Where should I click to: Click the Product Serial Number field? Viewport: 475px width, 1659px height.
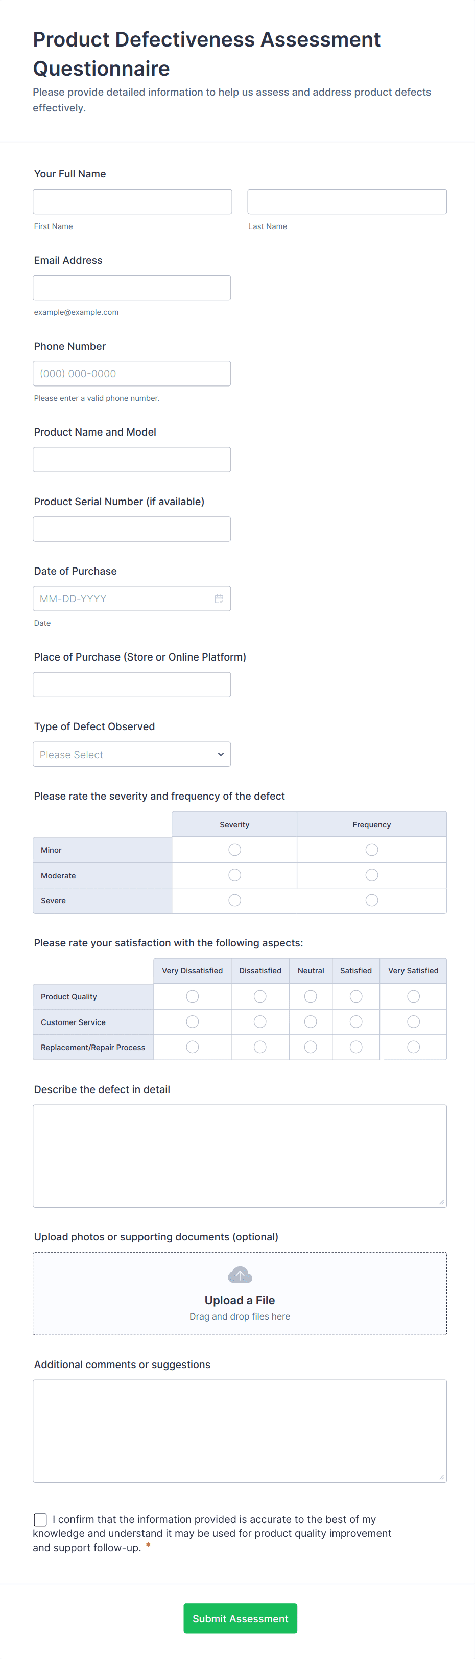tap(131, 529)
